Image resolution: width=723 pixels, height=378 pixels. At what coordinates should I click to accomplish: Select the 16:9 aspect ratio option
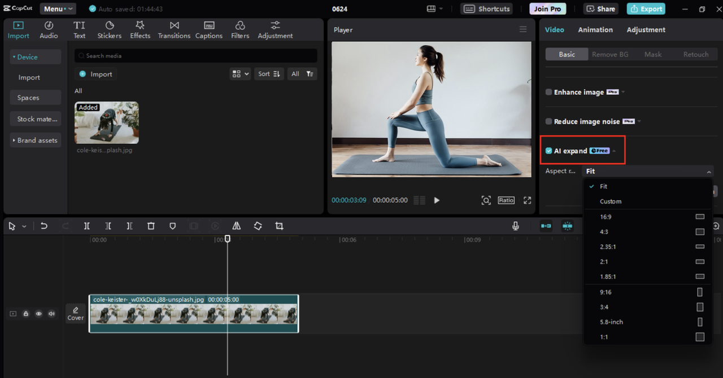(647, 217)
